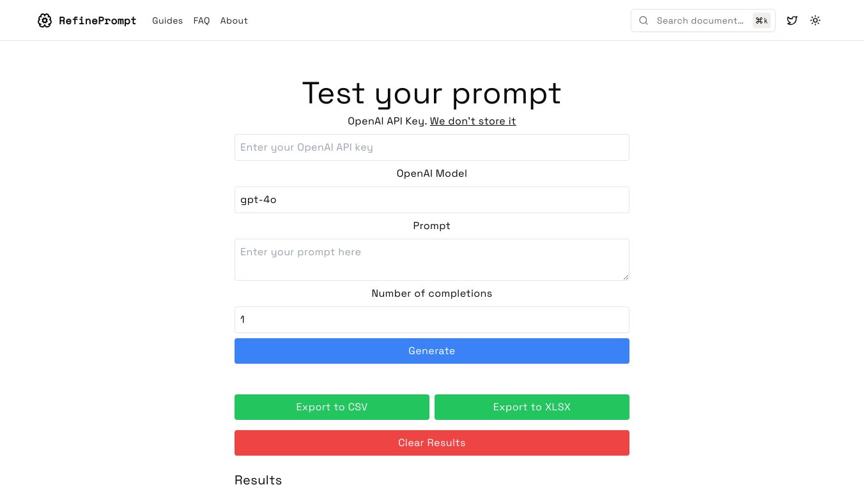Select the OpenAI Model field showing gpt-4o
864x485 pixels.
pos(431,200)
